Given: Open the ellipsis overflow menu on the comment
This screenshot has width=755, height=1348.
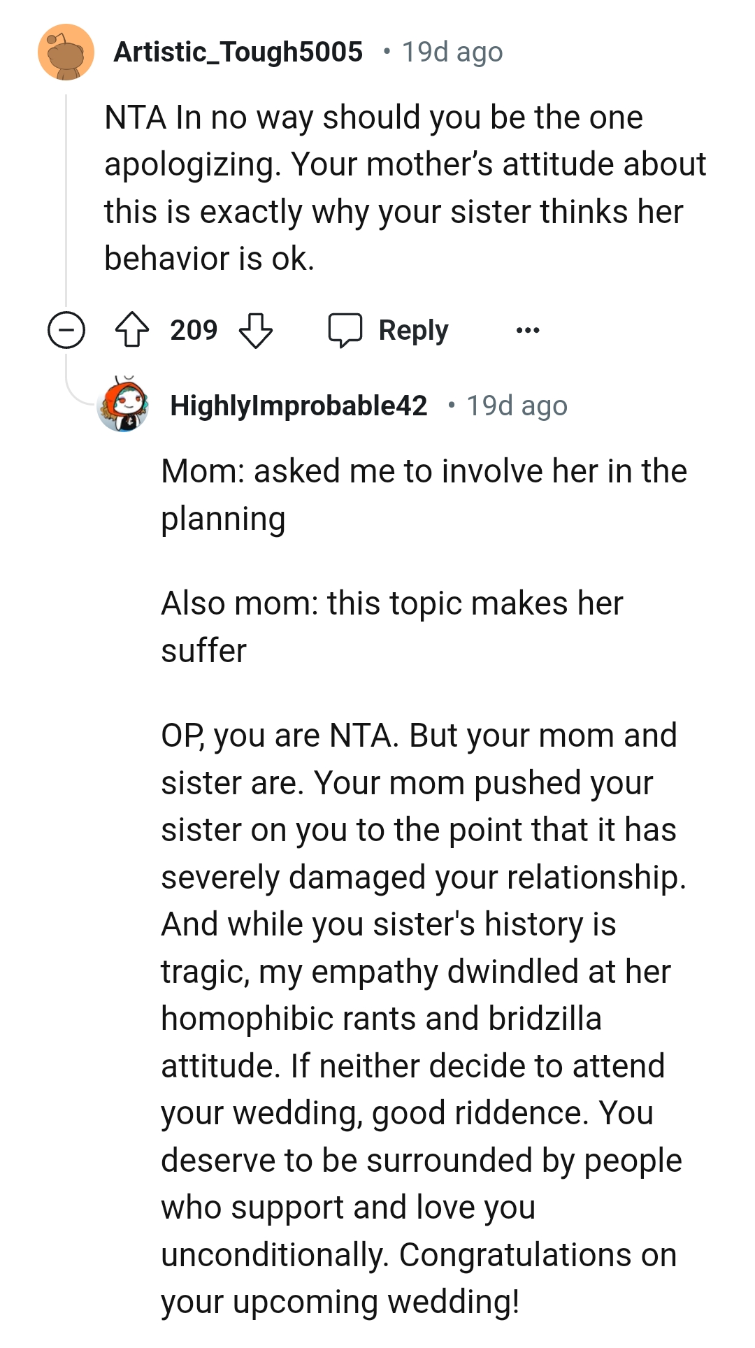Looking at the screenshot, I should (526, 329).
